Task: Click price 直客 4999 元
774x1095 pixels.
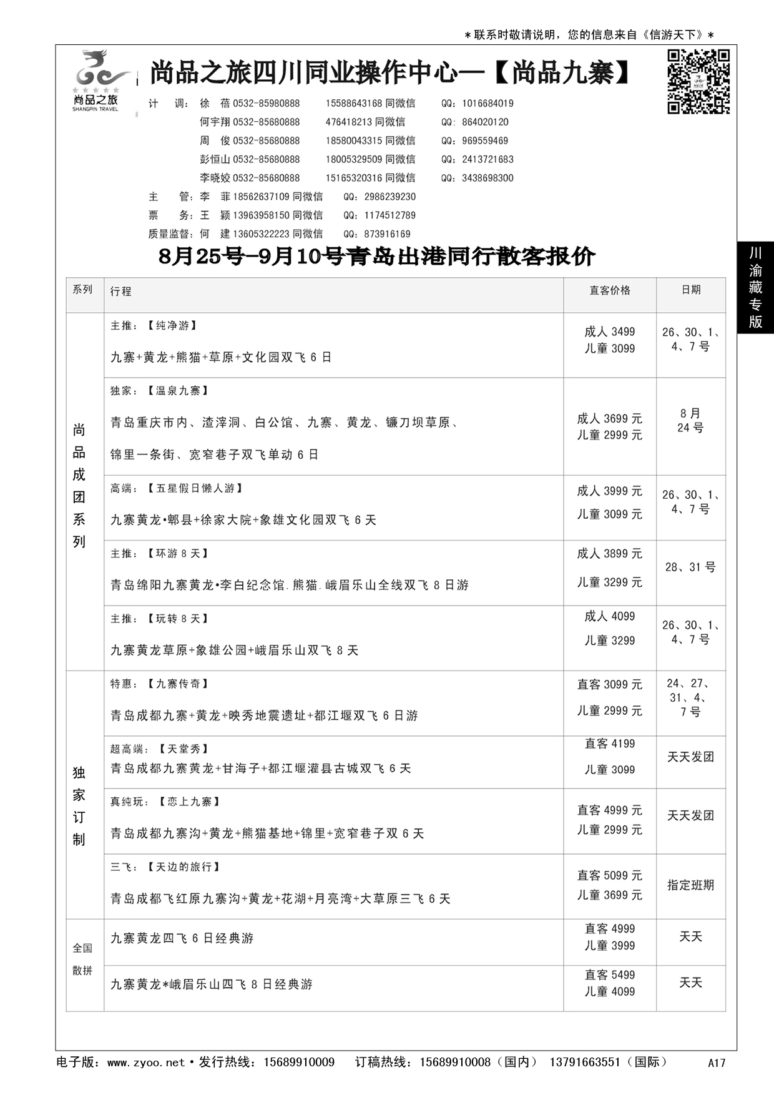Action: pos(609,810)
